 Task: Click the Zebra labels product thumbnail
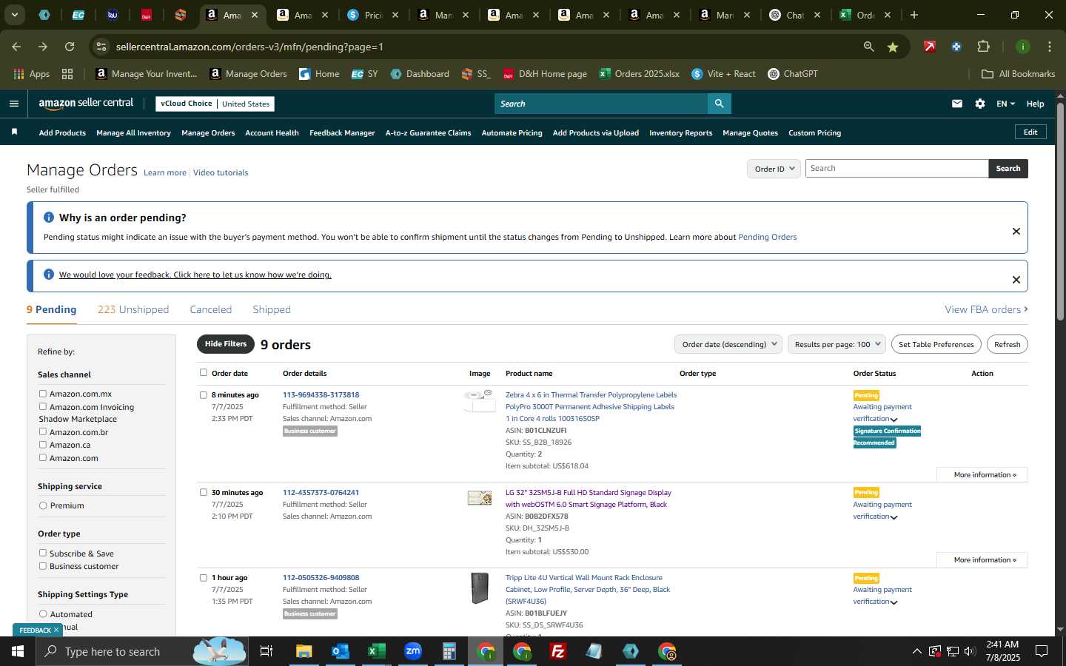click(479, 401)
